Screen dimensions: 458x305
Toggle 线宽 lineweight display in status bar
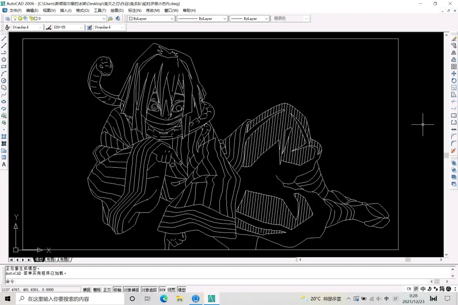[x=171, y=290]
